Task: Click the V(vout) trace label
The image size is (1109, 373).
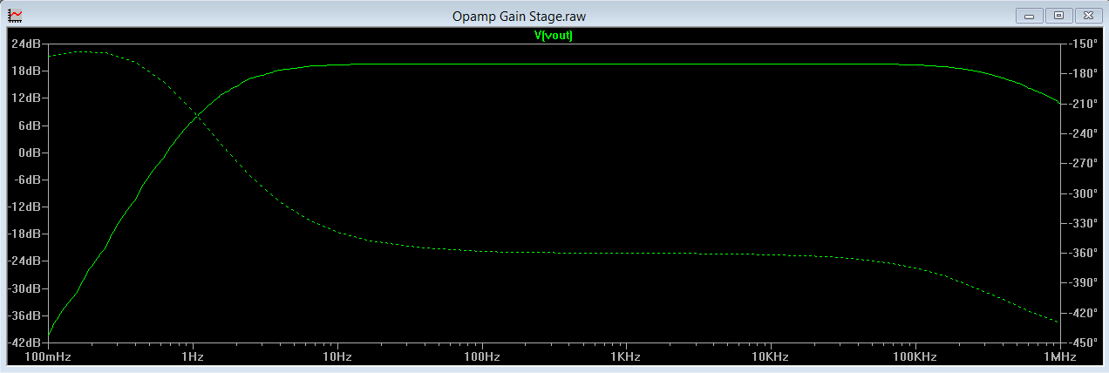Action: [554, 36]
